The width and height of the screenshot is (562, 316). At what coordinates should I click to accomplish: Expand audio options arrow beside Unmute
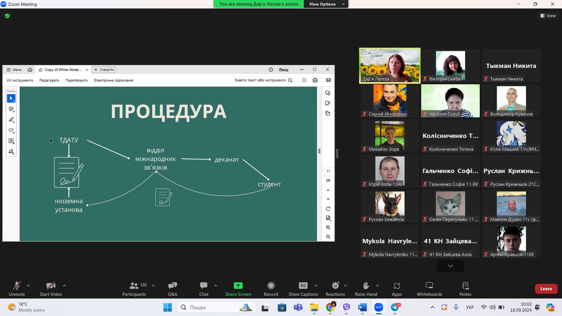28,285
